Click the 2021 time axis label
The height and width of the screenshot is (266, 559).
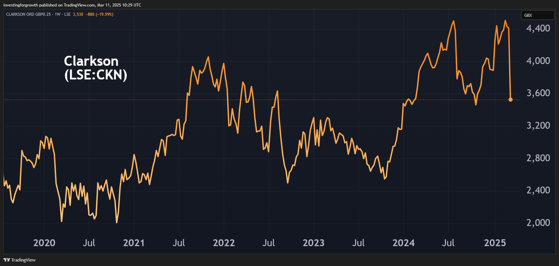pyautogui.click(x=134, y=243)
